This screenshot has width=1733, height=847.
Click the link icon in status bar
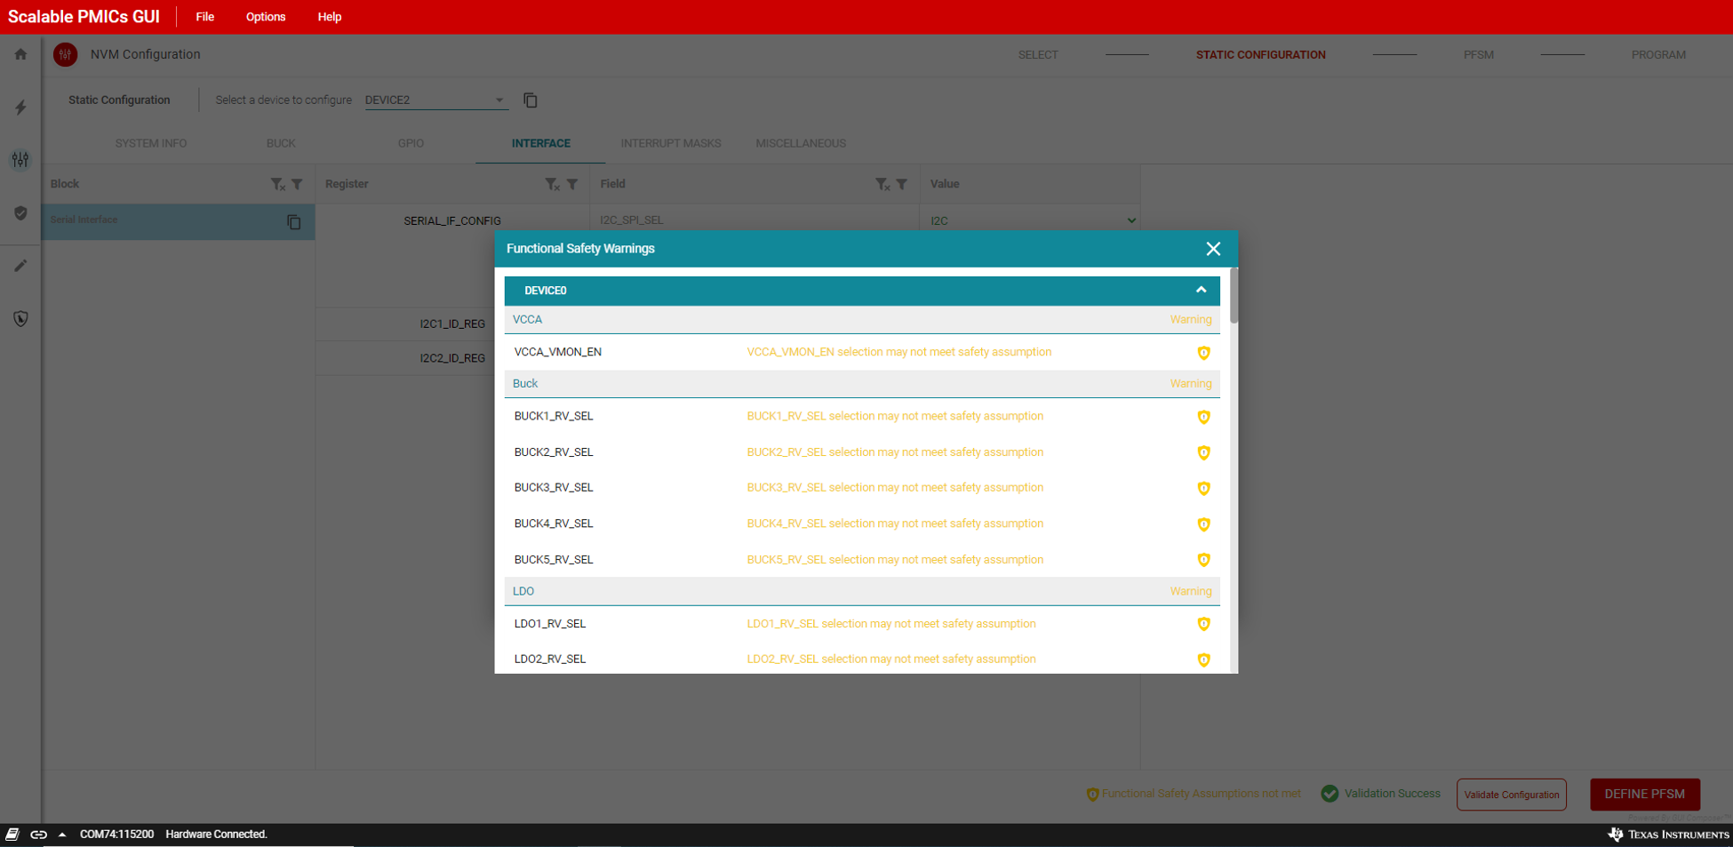pos(38,835)
